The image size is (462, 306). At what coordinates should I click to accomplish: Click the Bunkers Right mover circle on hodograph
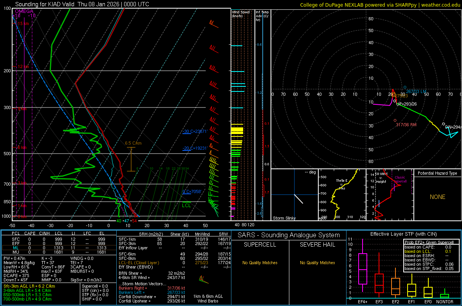[x=395, y=120]
